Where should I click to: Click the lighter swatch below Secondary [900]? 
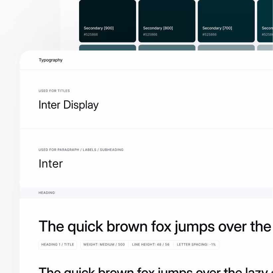[107, 47]
